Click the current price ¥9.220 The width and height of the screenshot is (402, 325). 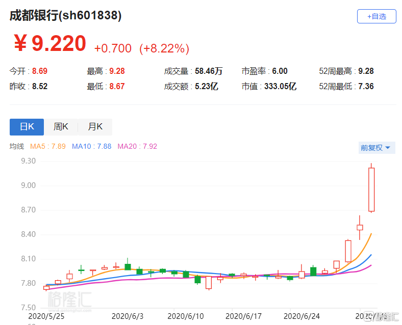(50, 43)
